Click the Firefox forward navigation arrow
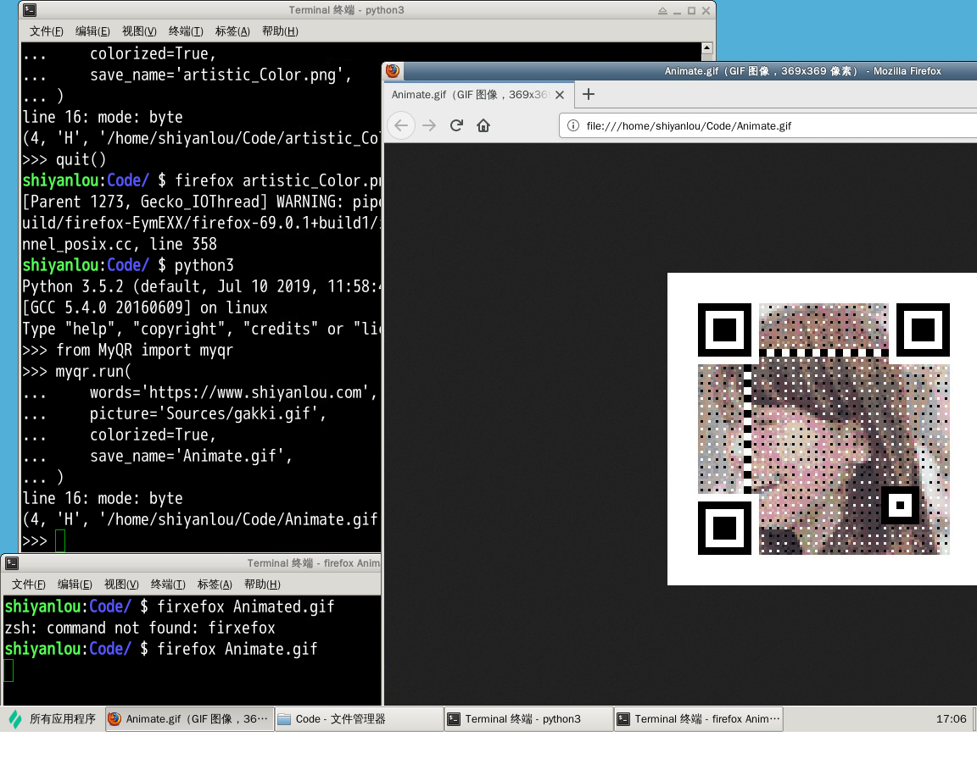Screen dimensions: 977x759 428,125
